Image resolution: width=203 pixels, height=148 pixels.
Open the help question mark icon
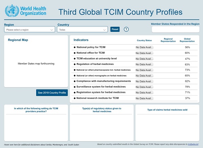(x=127, y=30)
